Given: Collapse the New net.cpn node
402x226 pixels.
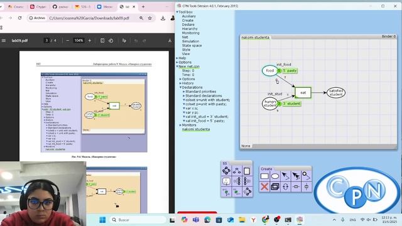Looking at the screenshot, I should pos(177,67).
